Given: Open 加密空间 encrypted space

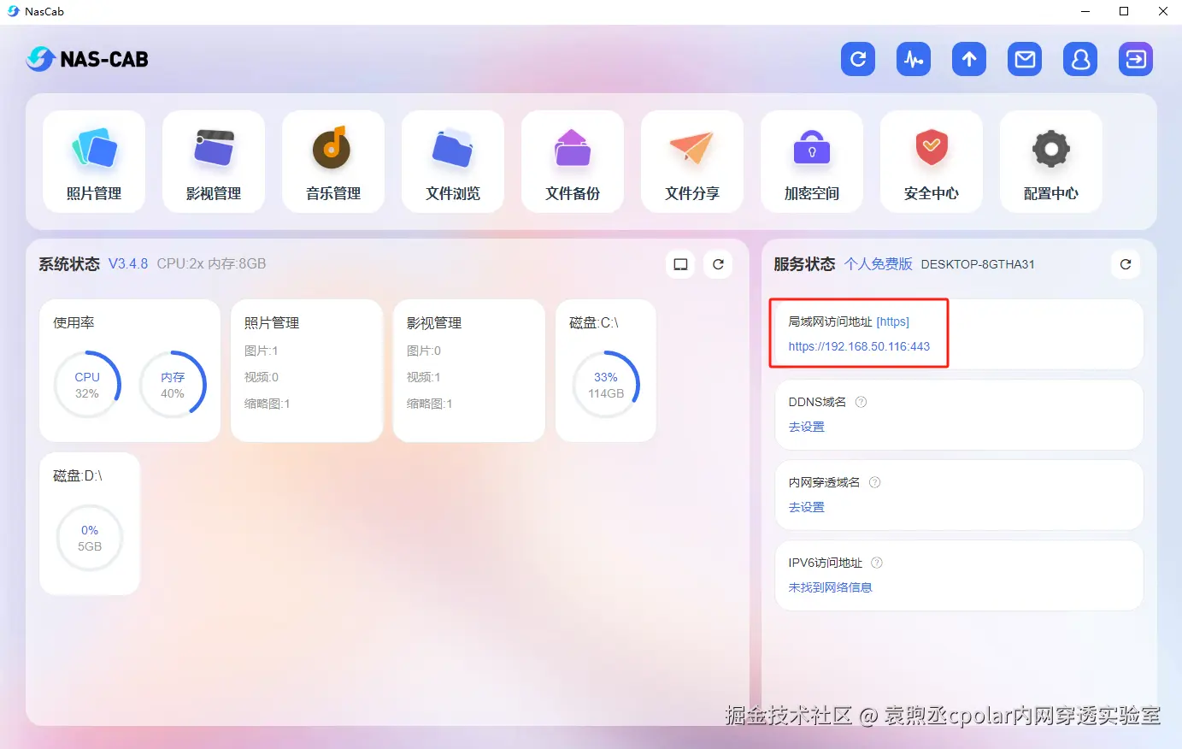Looking at the screenshot, I should pyautogui.click(x=812, y=162).
